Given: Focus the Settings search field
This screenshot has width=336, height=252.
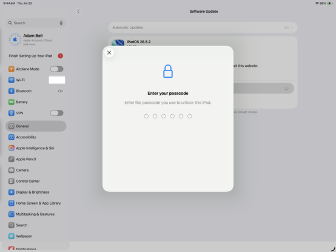Looking at the screenshot, I should pyautogui.click(x=36, y=23).
